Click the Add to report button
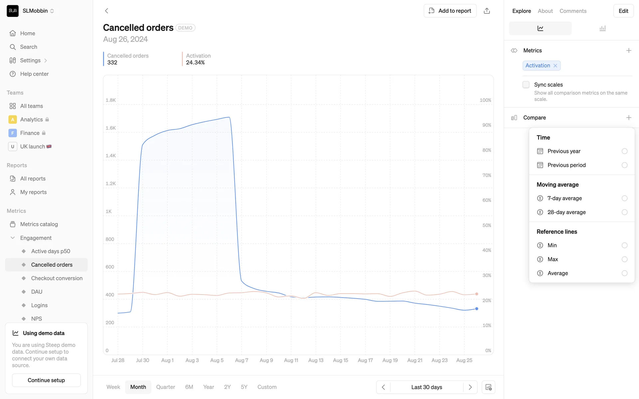 pos(450,11)
